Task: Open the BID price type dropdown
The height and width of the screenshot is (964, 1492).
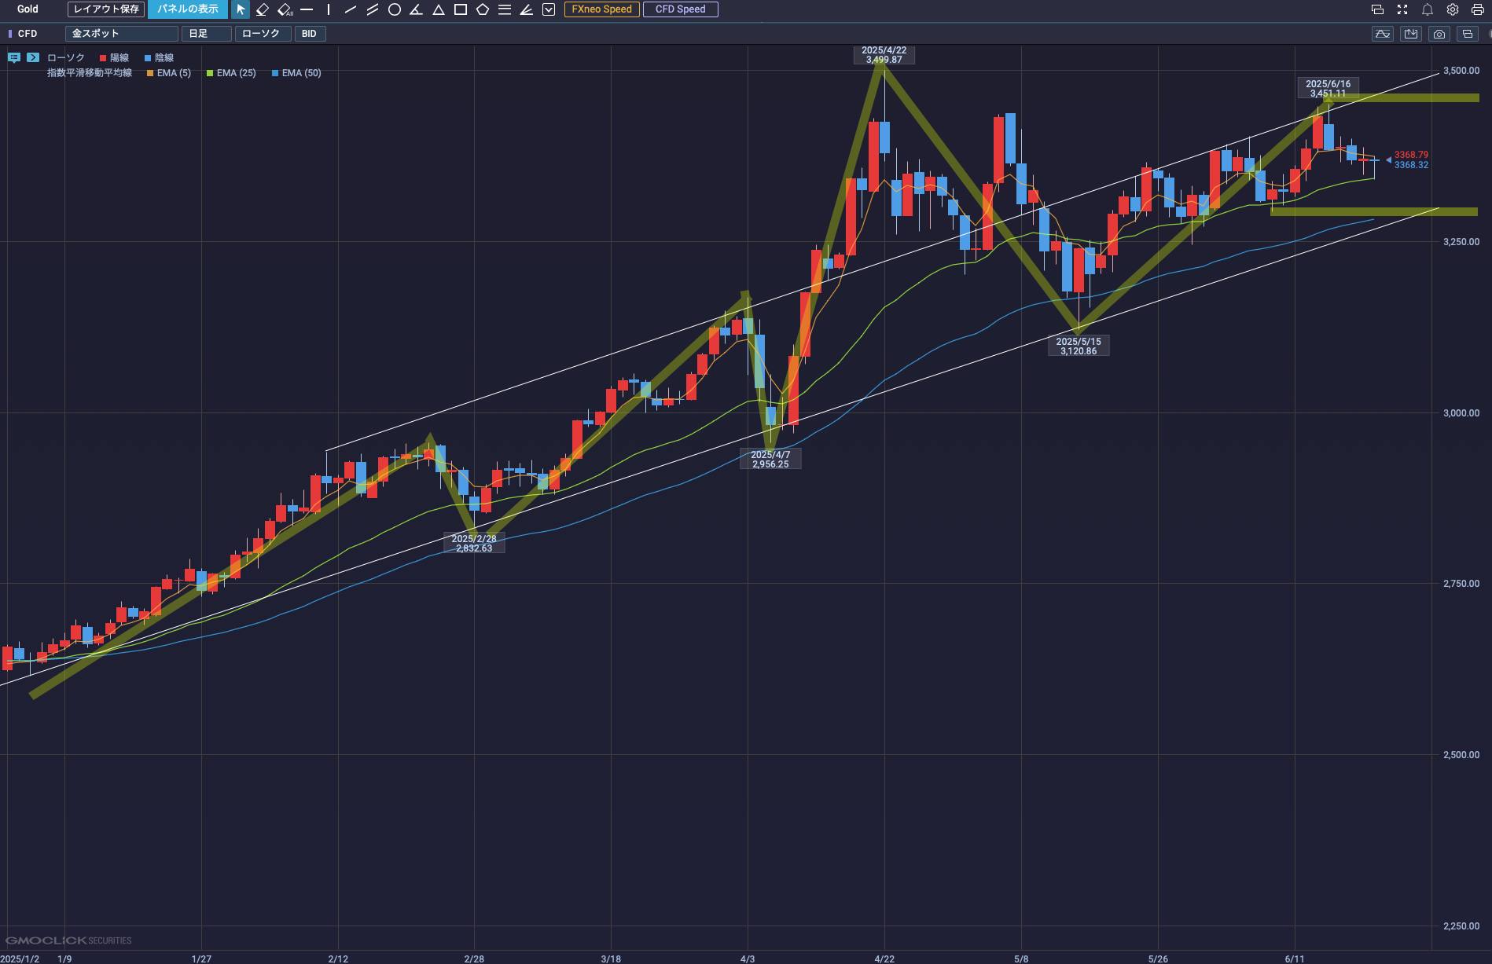Action: pyautogui.click(x=311, y=34)
